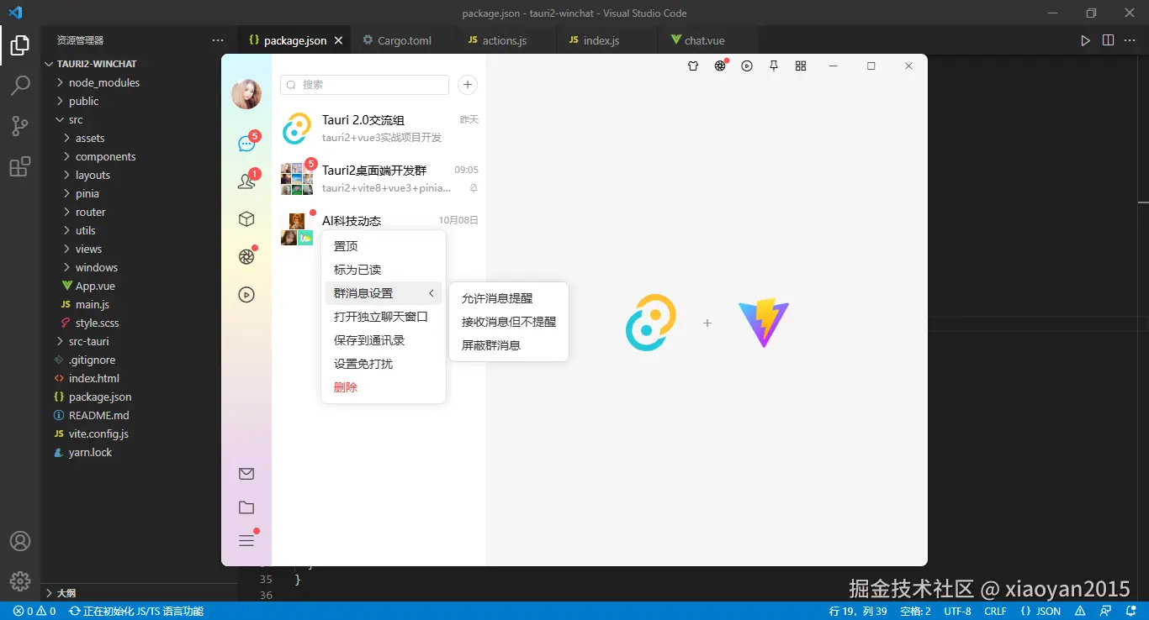Open the cube box icon in chat sidebar
The width and height of the screenshot is (1149, 620).
[x=246, y=219]
